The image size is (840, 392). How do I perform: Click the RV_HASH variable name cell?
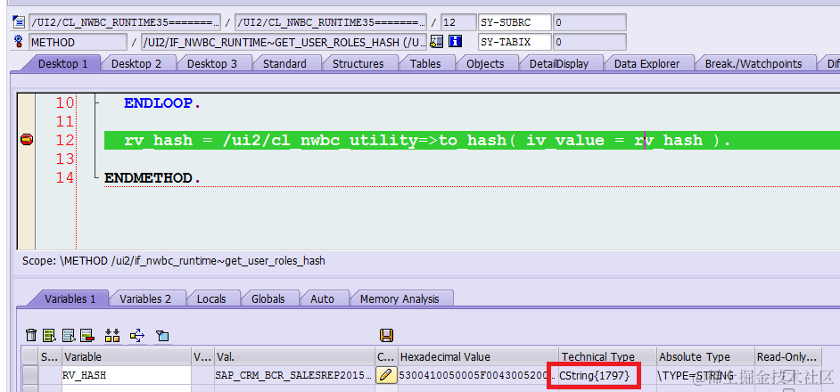click(x=127, y=375)
